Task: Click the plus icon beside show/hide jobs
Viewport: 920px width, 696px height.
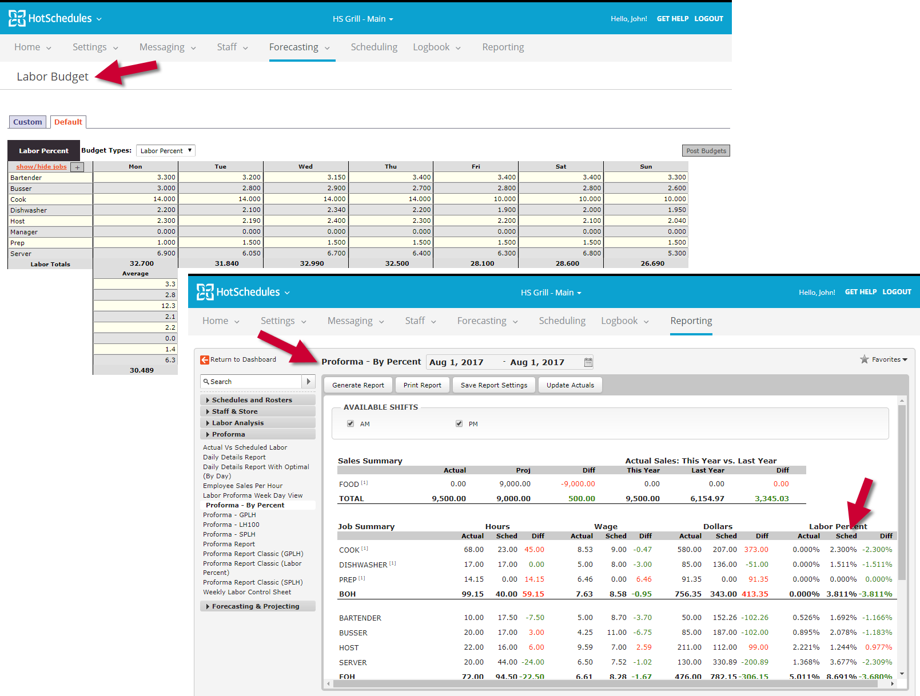Action: [78, 167]
